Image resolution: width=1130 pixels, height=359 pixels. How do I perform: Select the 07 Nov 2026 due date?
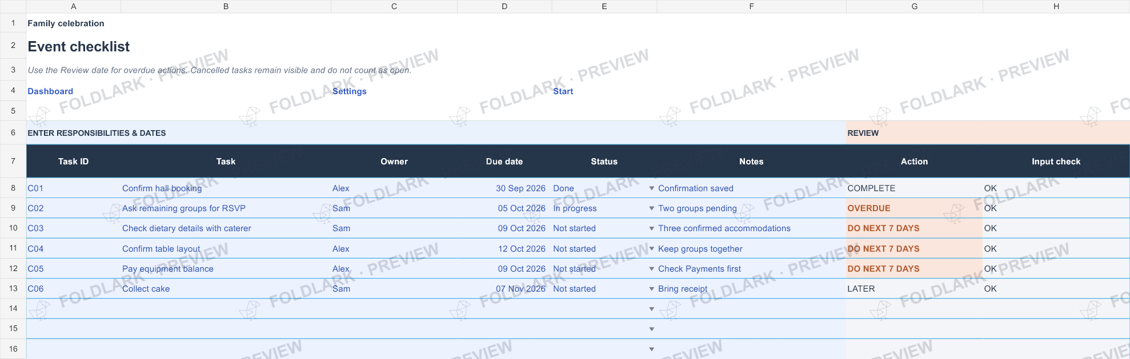tap(504, 289)
